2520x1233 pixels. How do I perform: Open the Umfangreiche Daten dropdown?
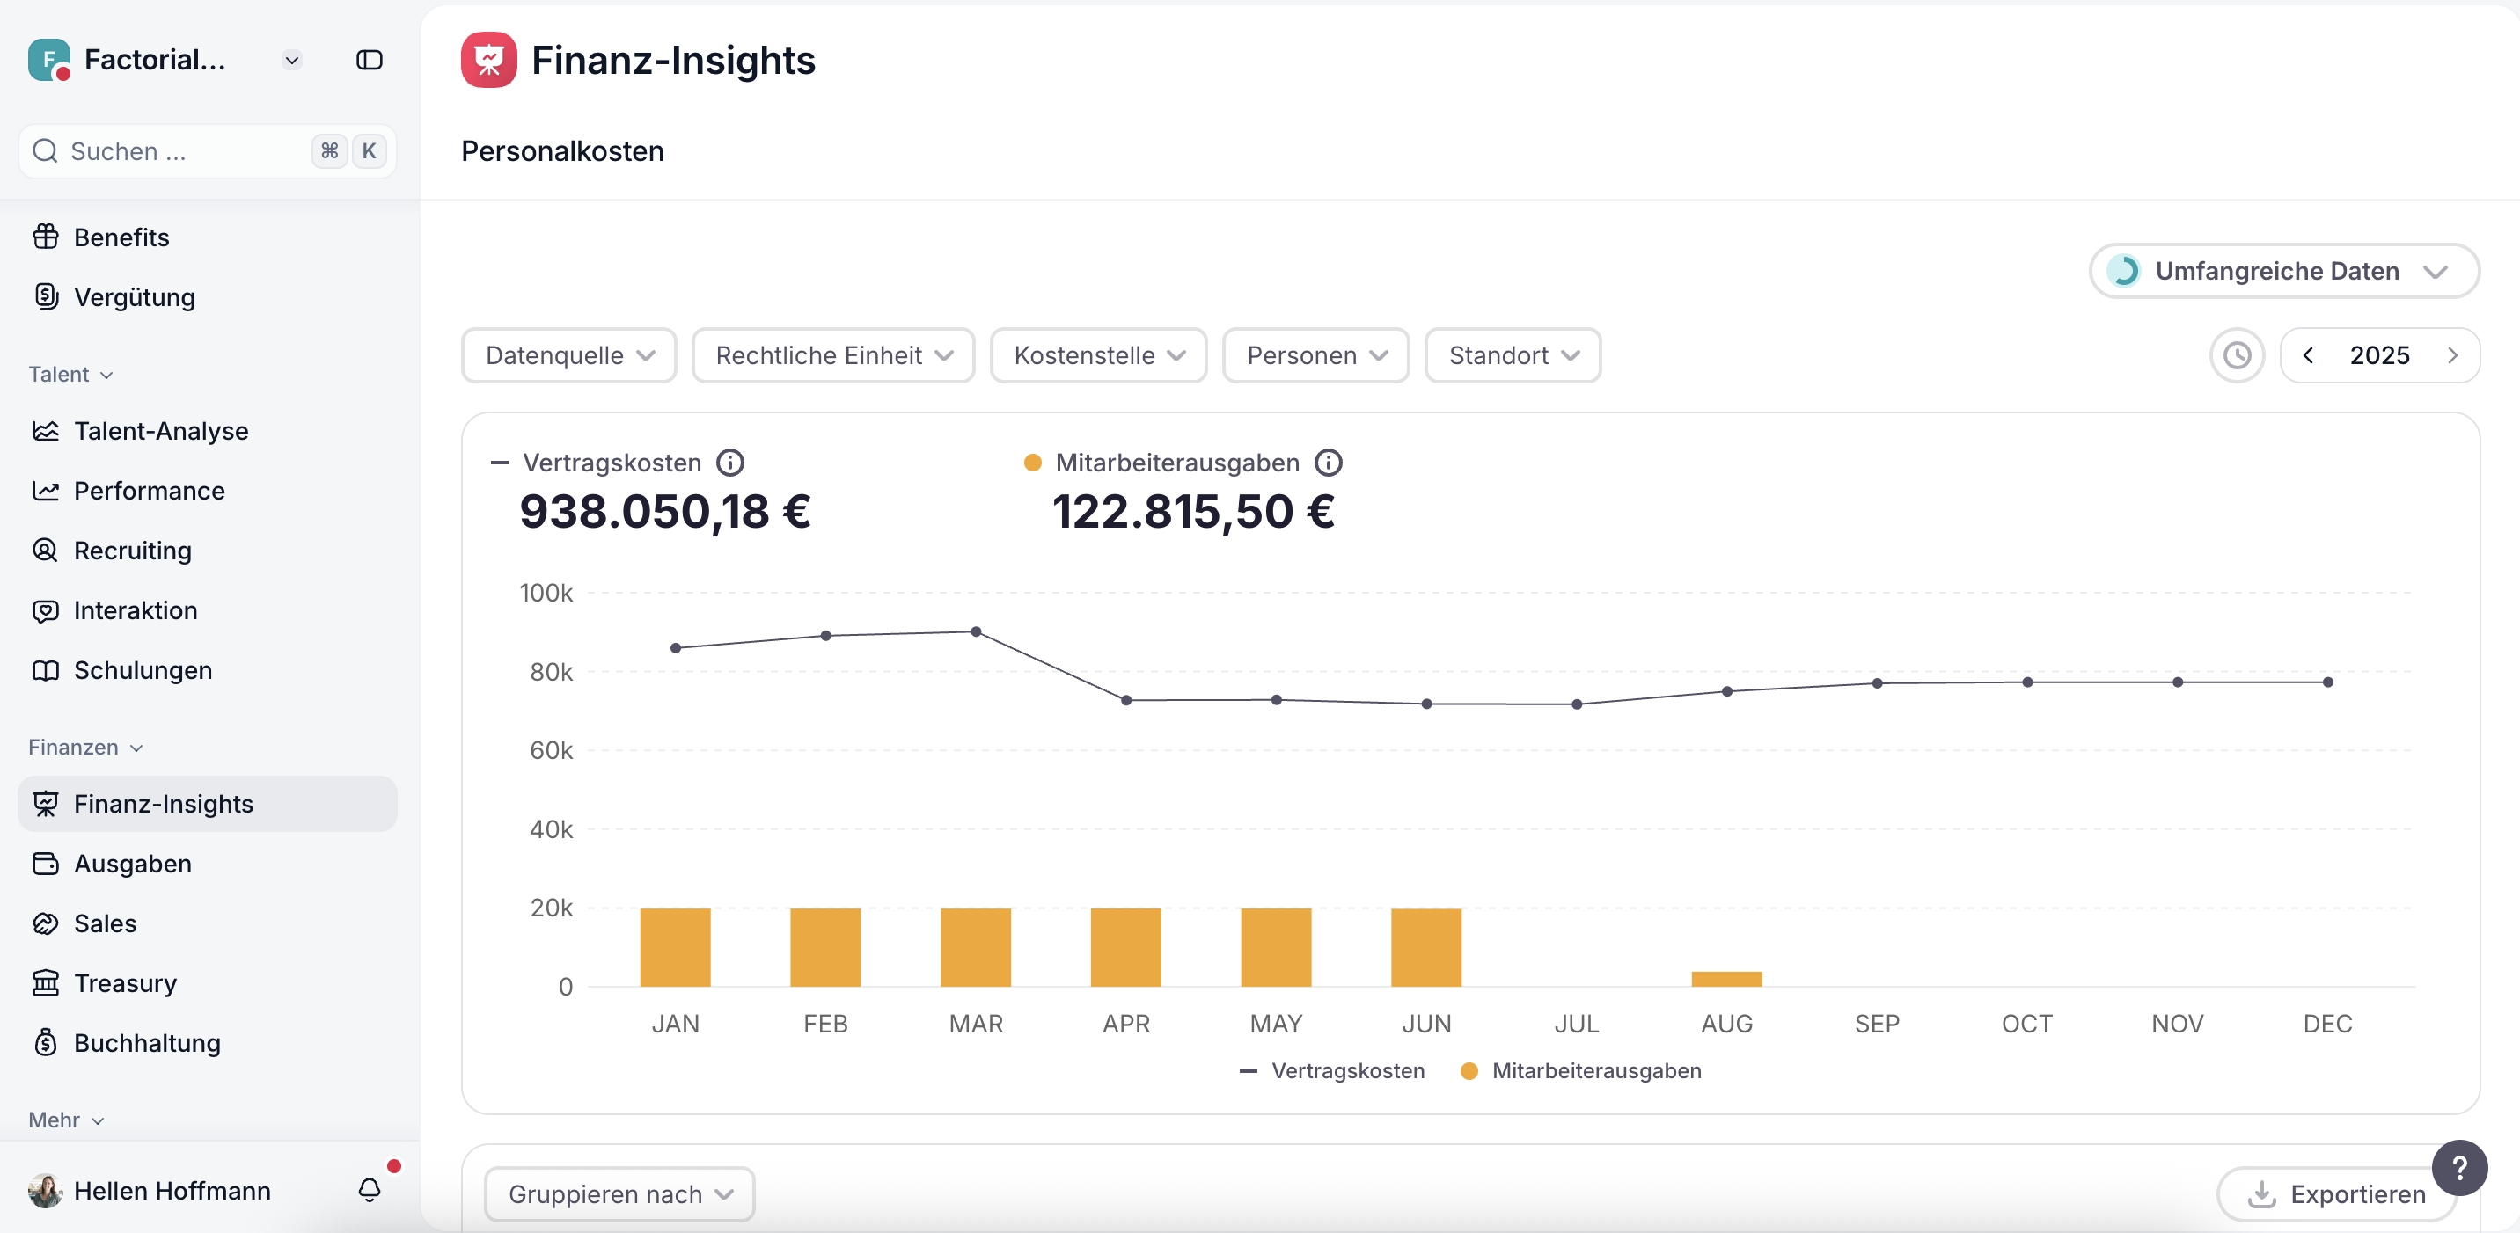(2283, 271)
